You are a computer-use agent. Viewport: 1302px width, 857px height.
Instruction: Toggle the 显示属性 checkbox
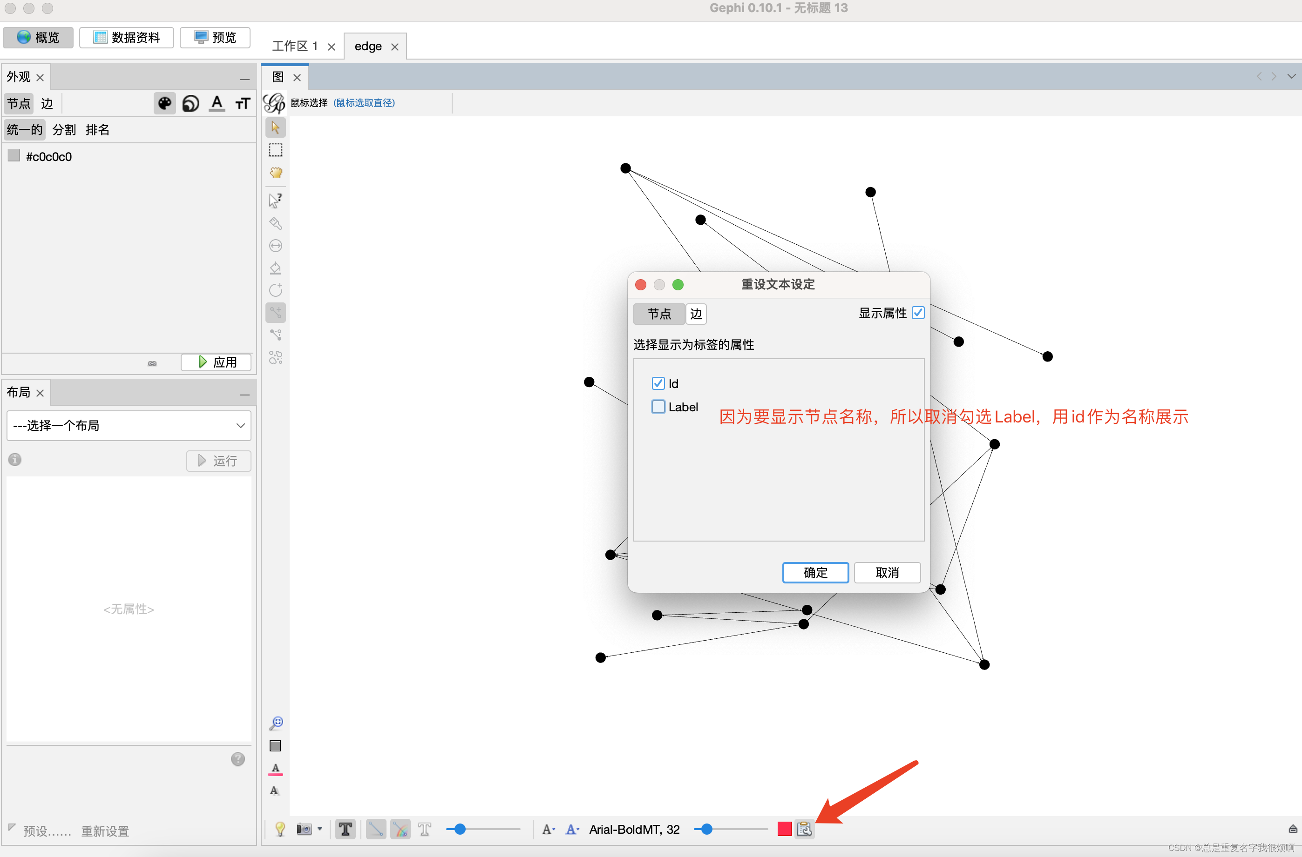tap(918, 313)
